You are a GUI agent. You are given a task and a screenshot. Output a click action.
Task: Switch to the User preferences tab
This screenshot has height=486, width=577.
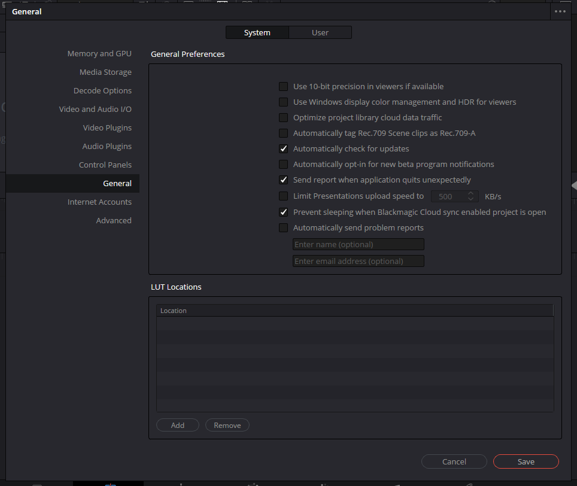320,32
